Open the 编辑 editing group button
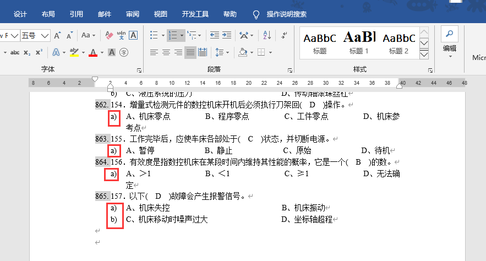This screenshot has width=486, height=261. (450, 41)
